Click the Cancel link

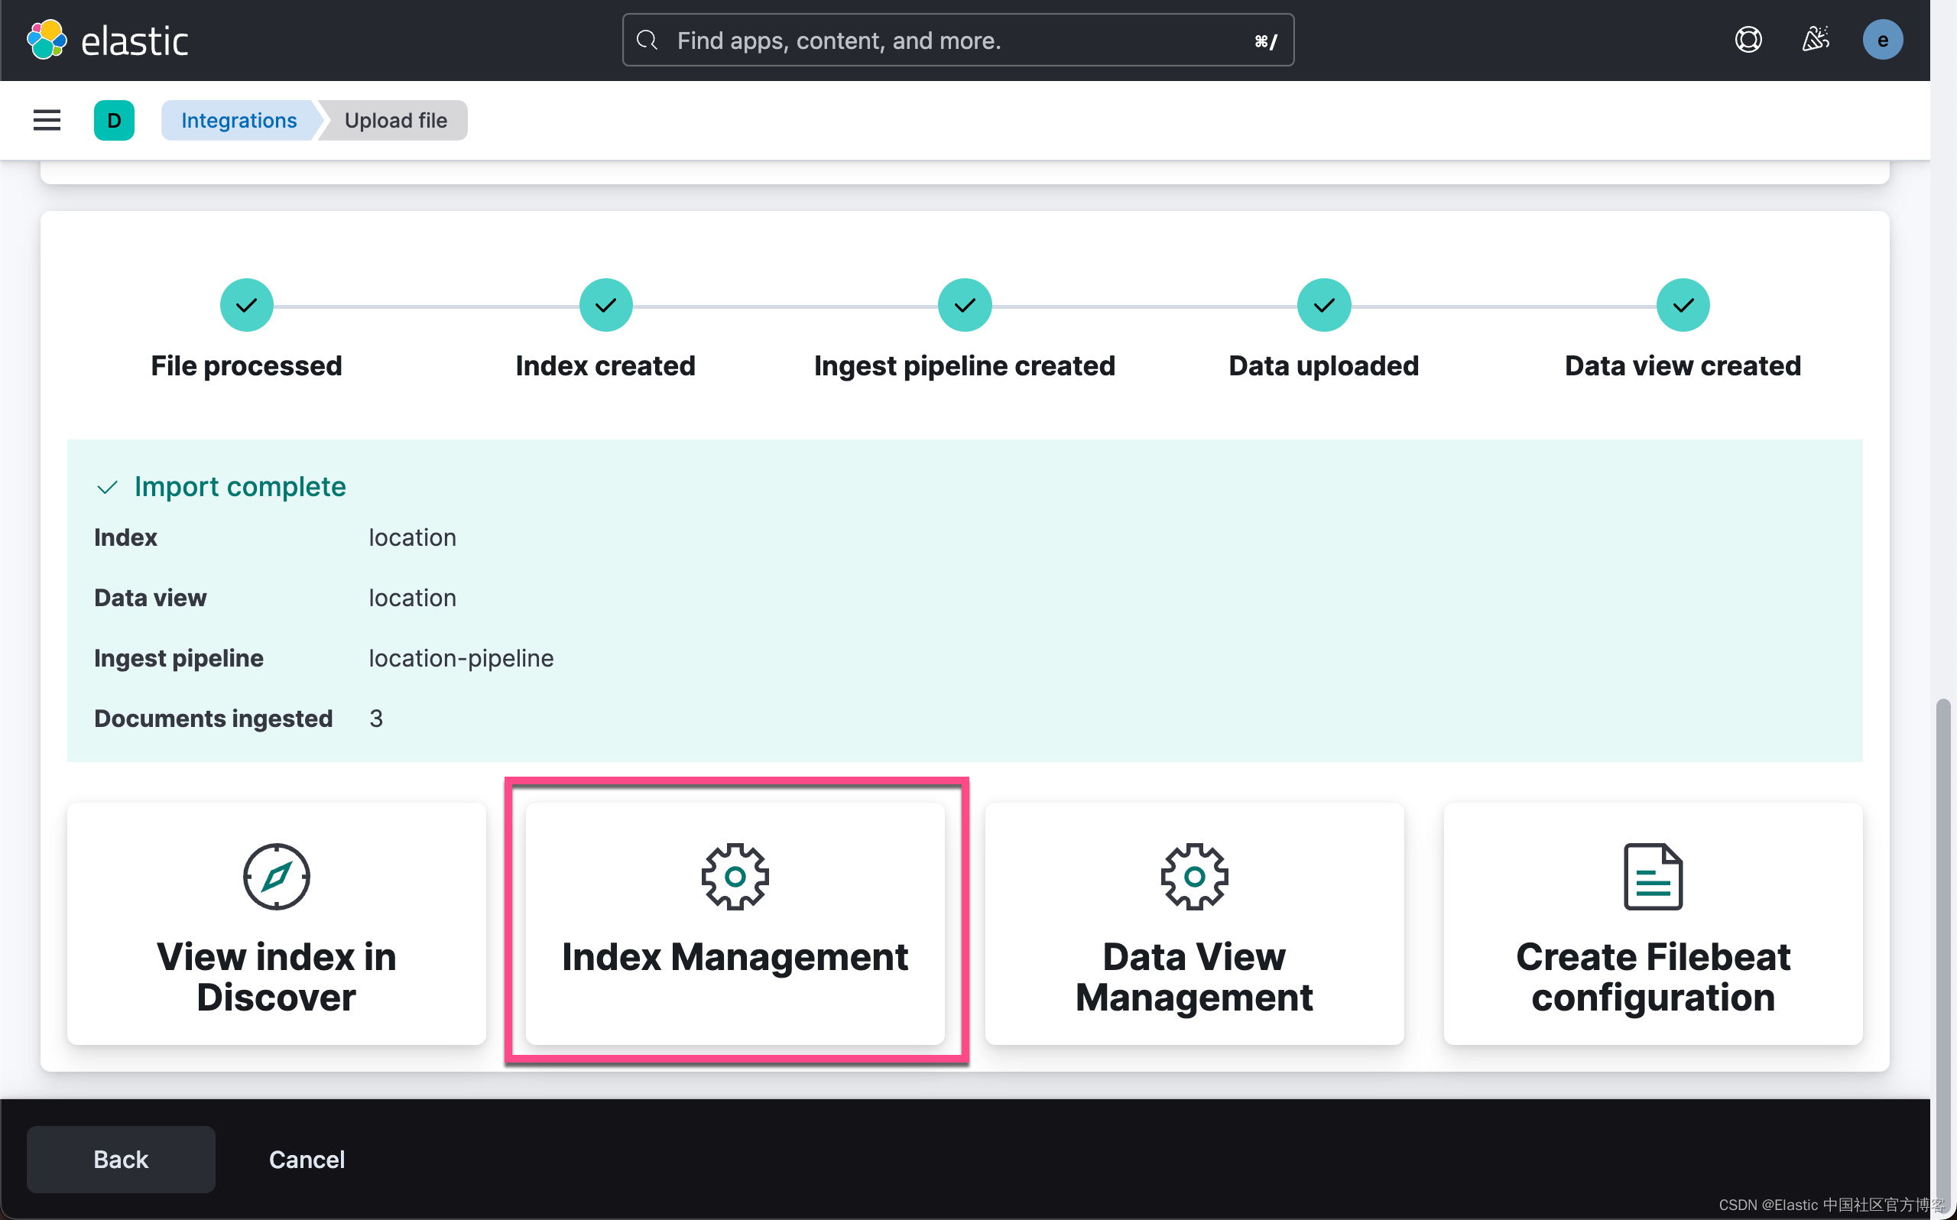307,1160
